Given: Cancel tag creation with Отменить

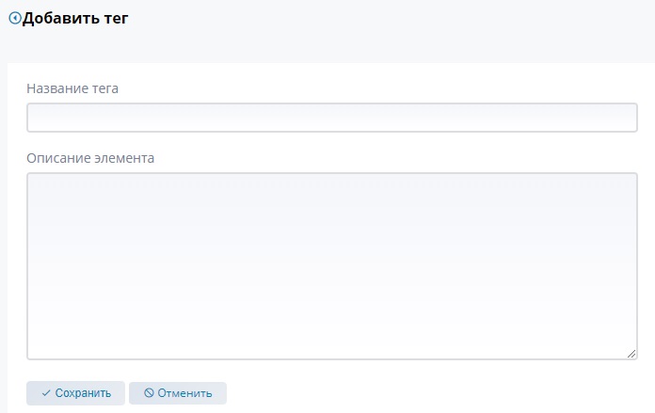Looking at the screenshot, I should 178,393.
